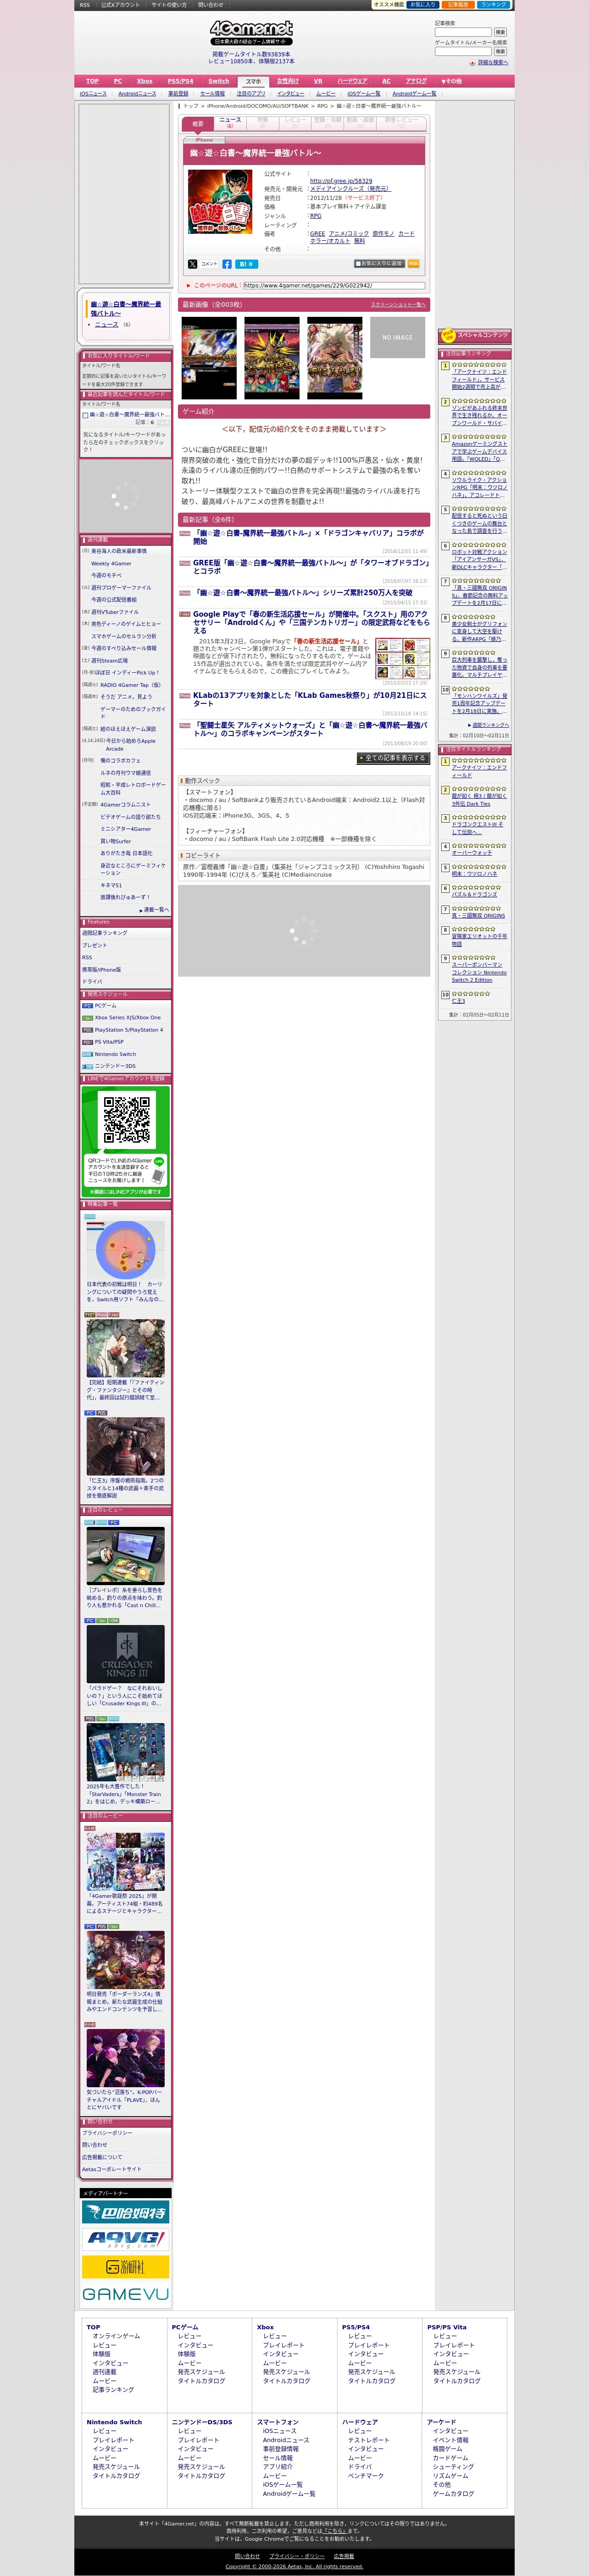Select the VR navigation tab

tap(318, 81)
